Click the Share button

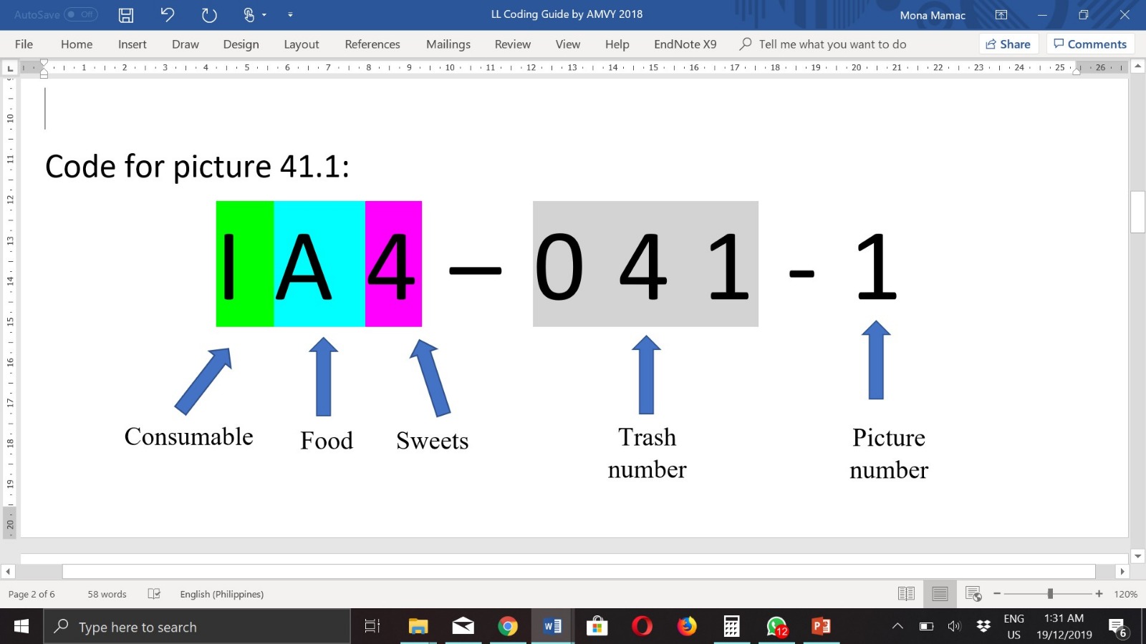[1008, 44]
